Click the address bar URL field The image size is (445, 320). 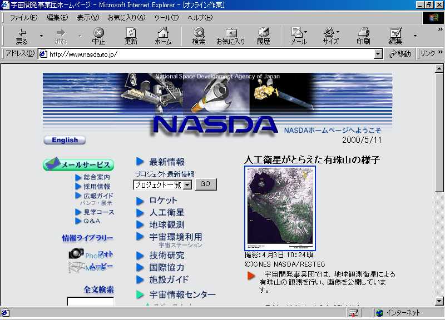click(211, 53)
